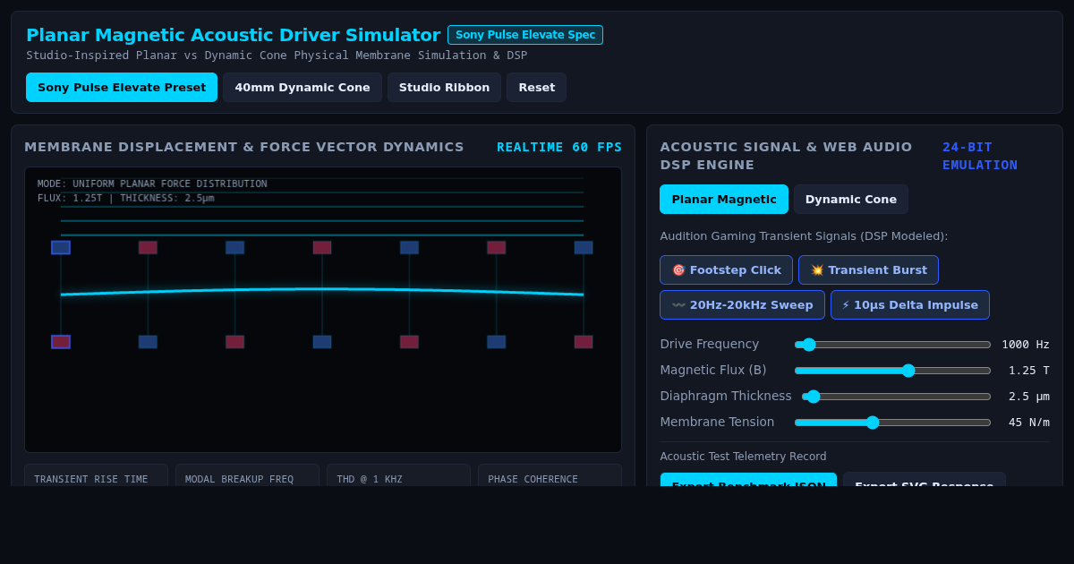Adjust the Drive Frequency slider
Screen dimensions: 1074x564
892,345
